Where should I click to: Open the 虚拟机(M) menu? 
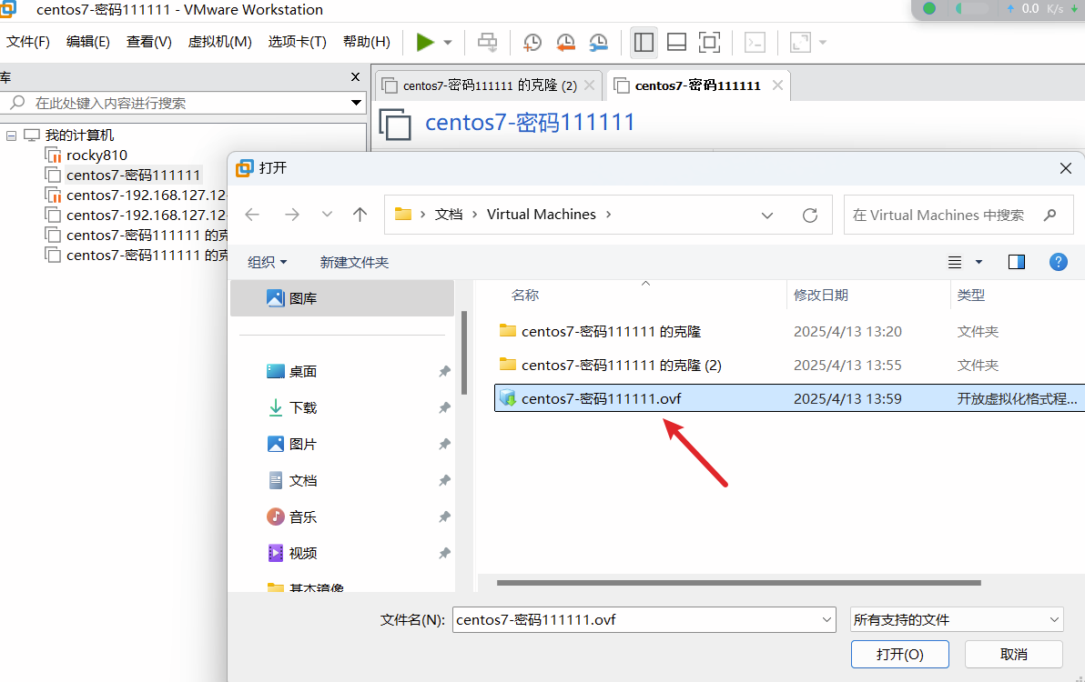[x=219, y=42]
